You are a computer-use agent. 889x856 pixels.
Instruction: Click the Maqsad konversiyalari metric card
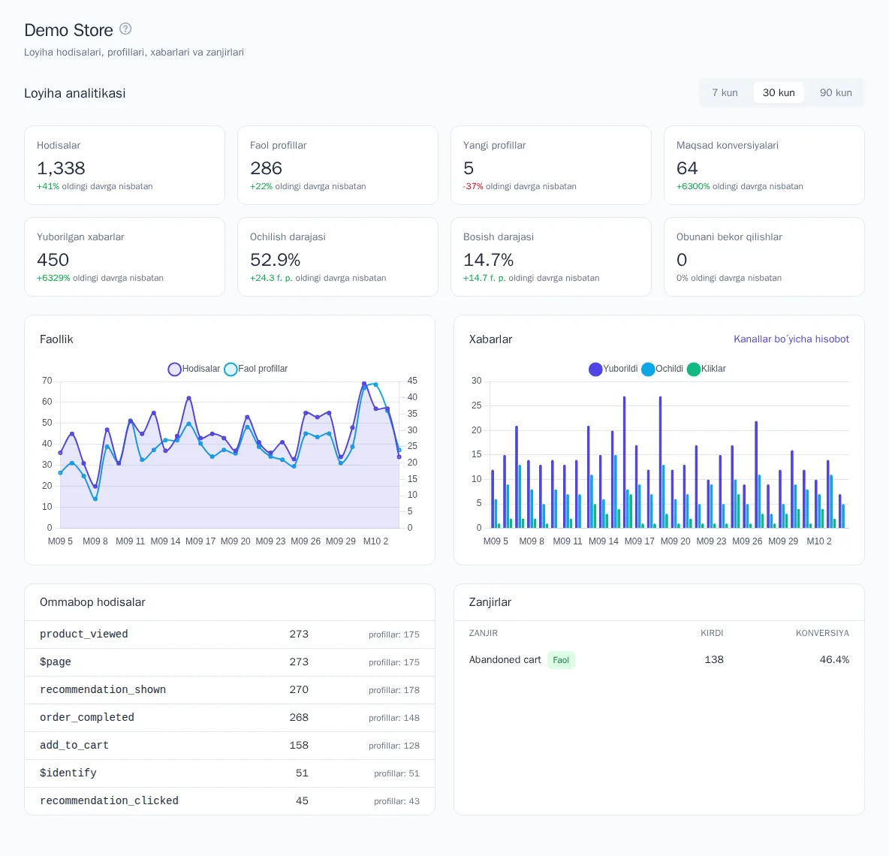click(764, 165)
